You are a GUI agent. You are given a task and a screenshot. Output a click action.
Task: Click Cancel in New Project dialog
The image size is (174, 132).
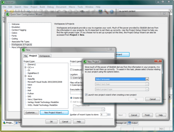tap(153, 99)
